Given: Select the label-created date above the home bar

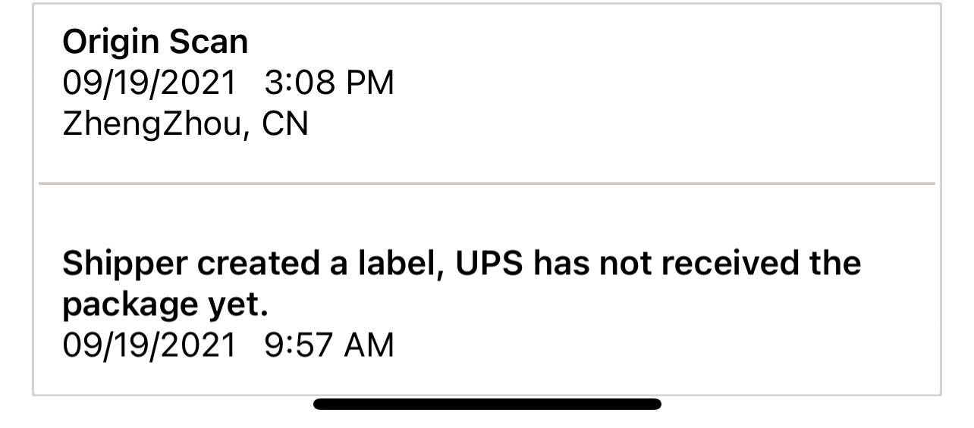Looking at the screenshot, I should coord(149,345).
